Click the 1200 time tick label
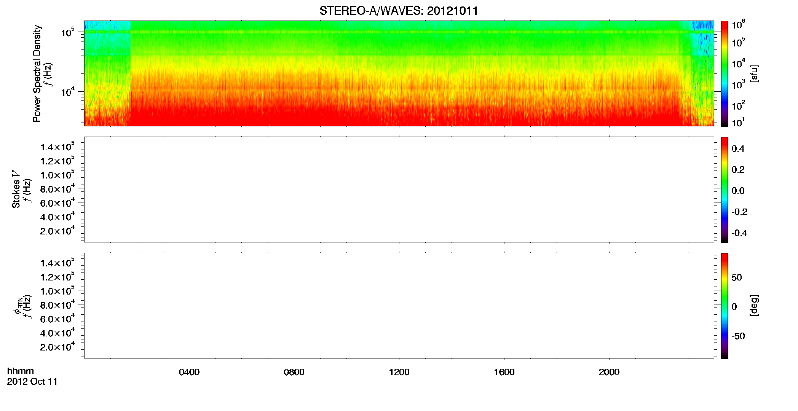The width and height of the screenshot is (798, 411). (x=399, y=372)
